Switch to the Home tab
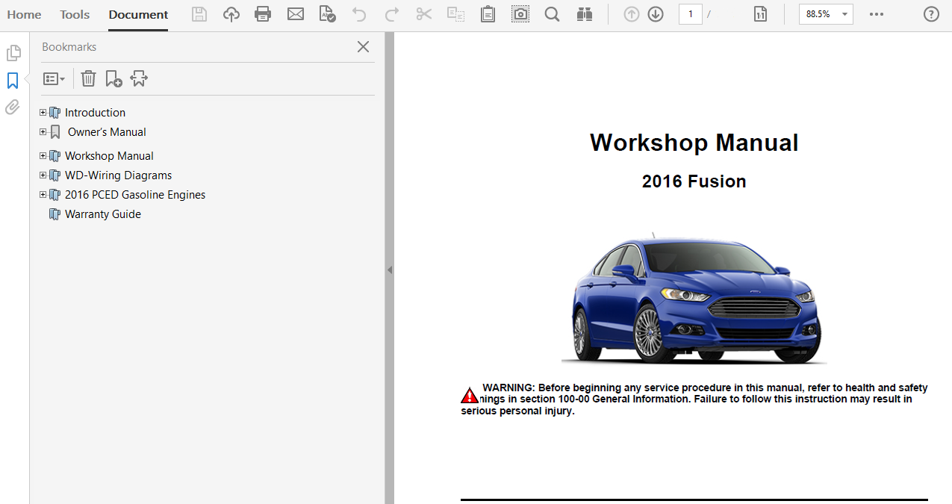Viewport: 952px width, 504px height. pos(24,15)
